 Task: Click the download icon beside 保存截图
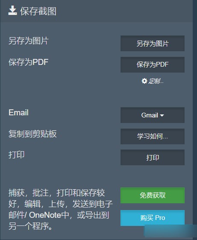pyautogui.click(x=12, y=10)
